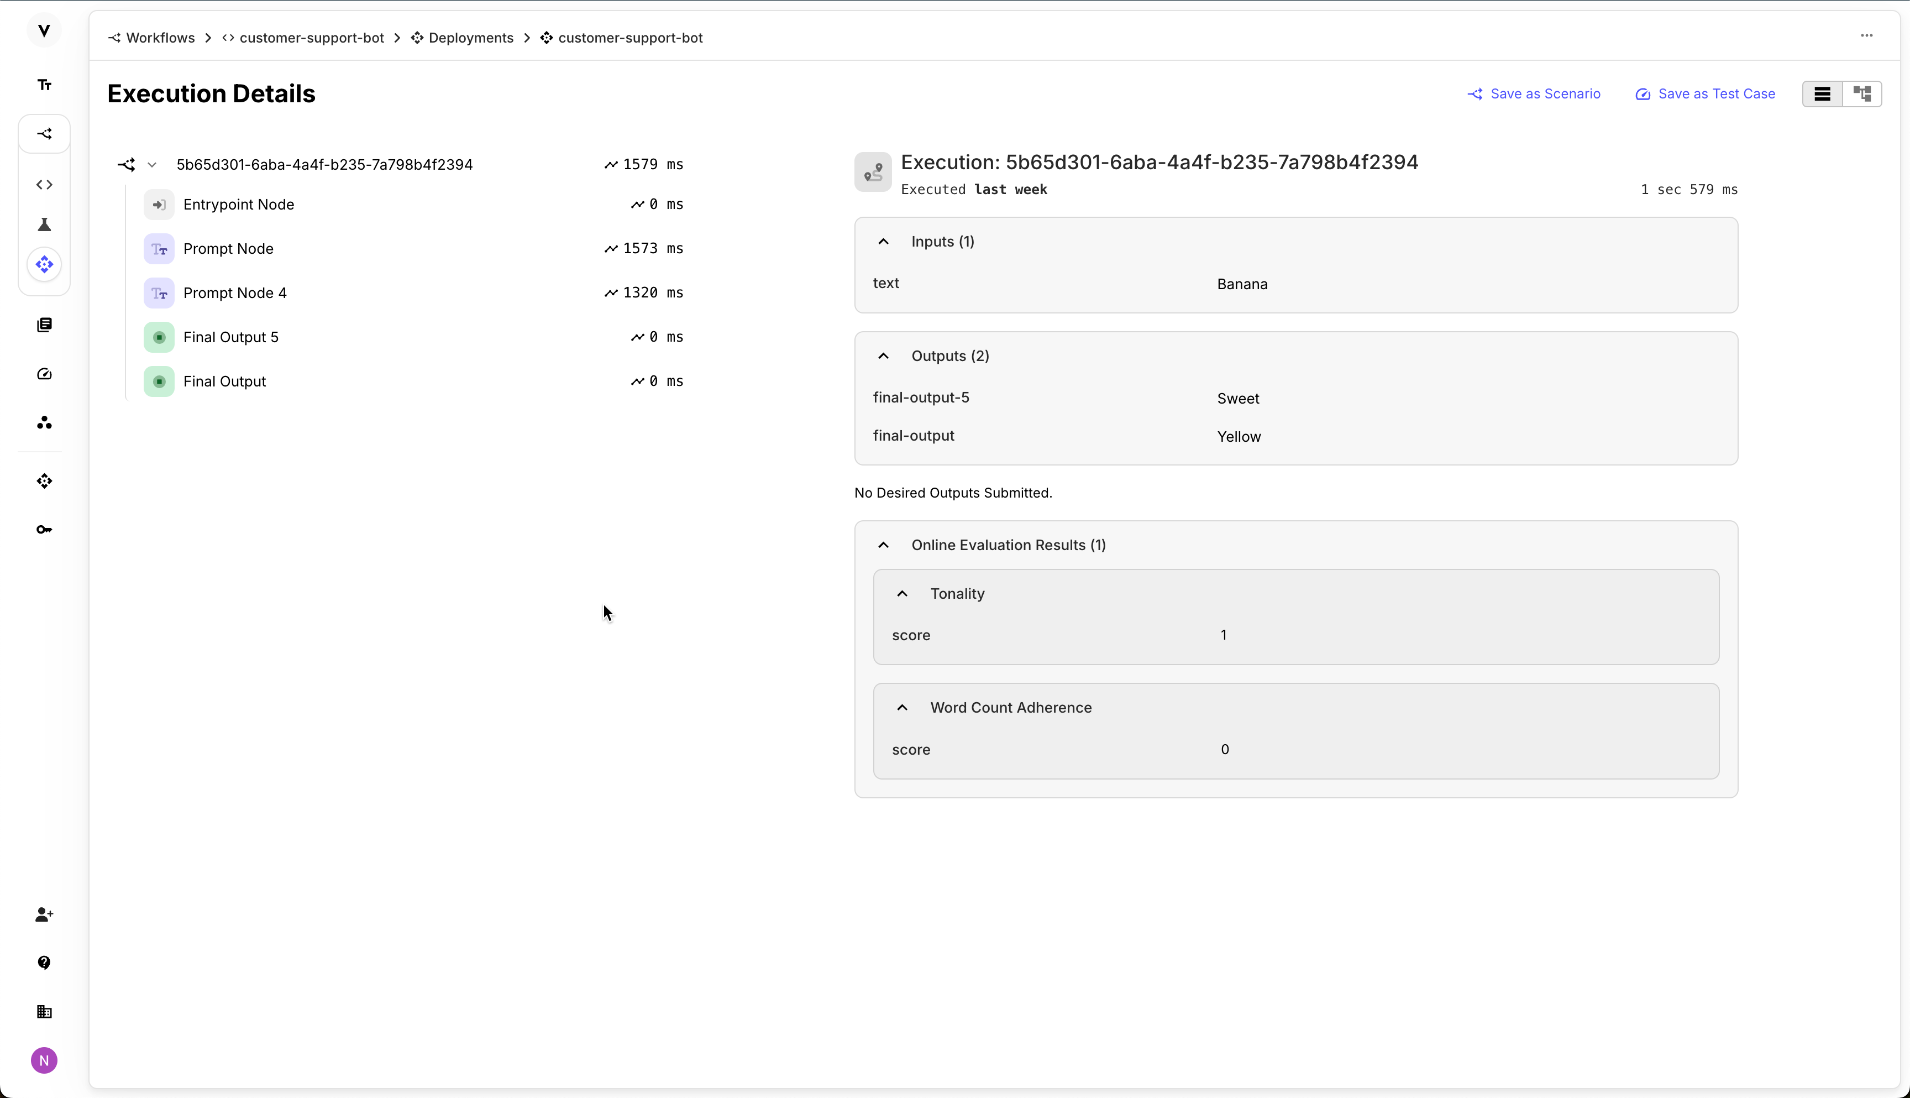Collapse Word Count Adherence section
1910x1098 pixels.
tap(902, 707)
